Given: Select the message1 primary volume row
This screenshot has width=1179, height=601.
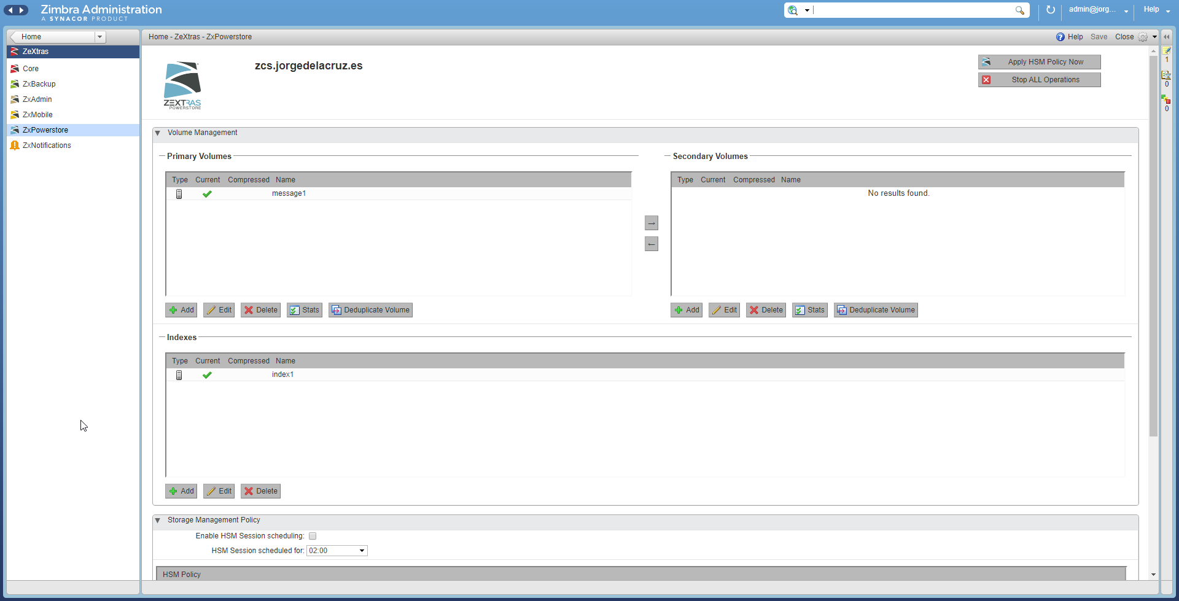Looking at the screenshot, I should [399, 194].
